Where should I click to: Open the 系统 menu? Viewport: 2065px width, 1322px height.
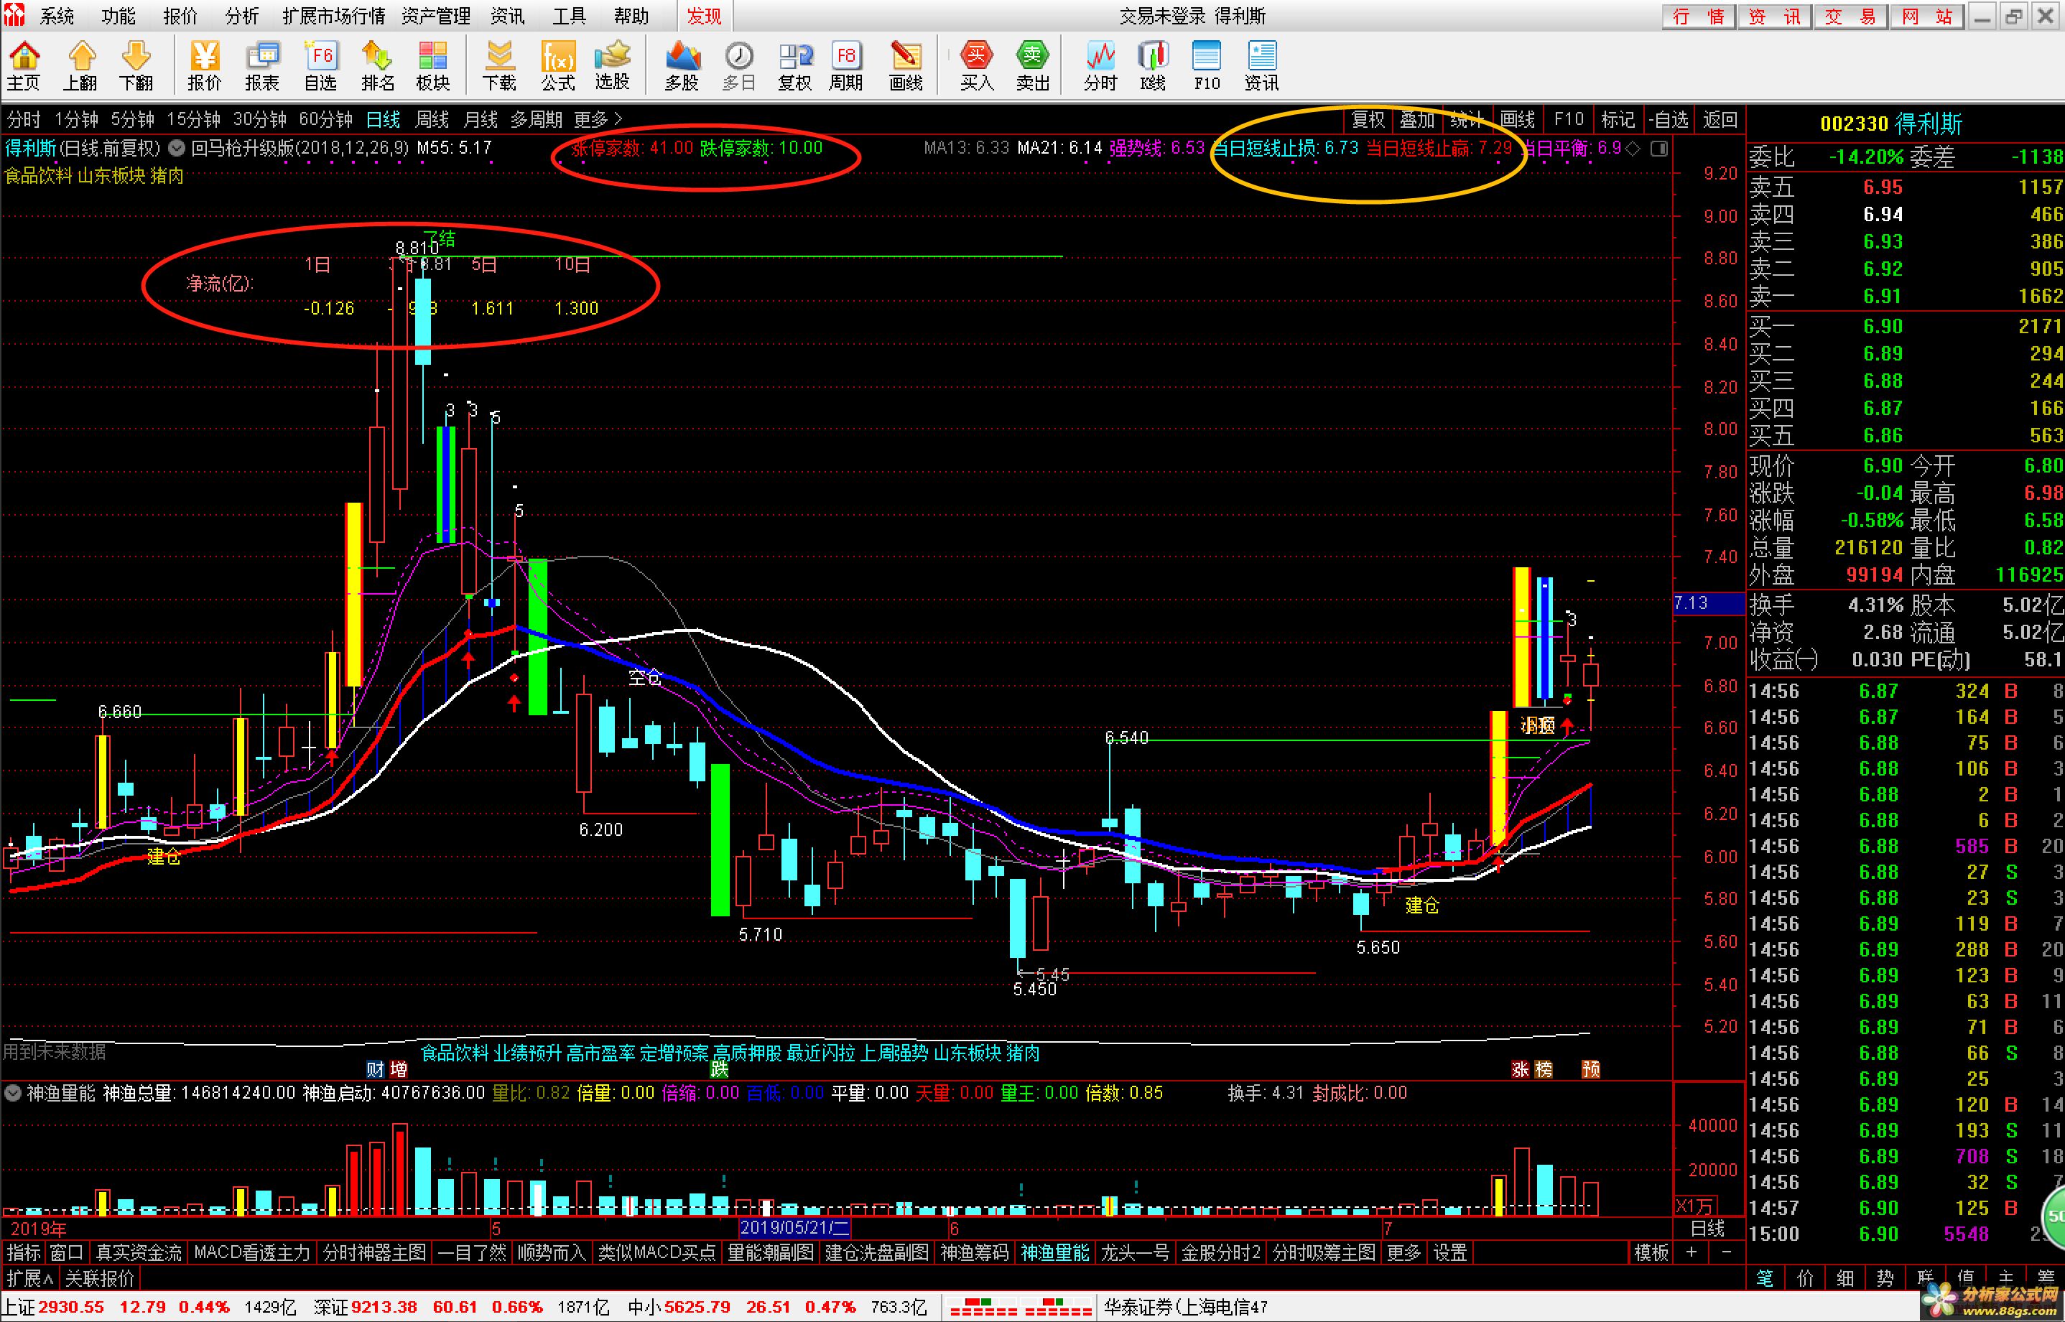pyautogui.click(x=57, y=16)
